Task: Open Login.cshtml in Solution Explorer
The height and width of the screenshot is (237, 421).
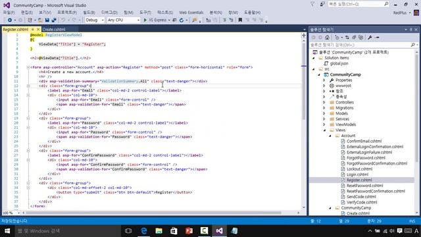Action: tap(357, 174)
